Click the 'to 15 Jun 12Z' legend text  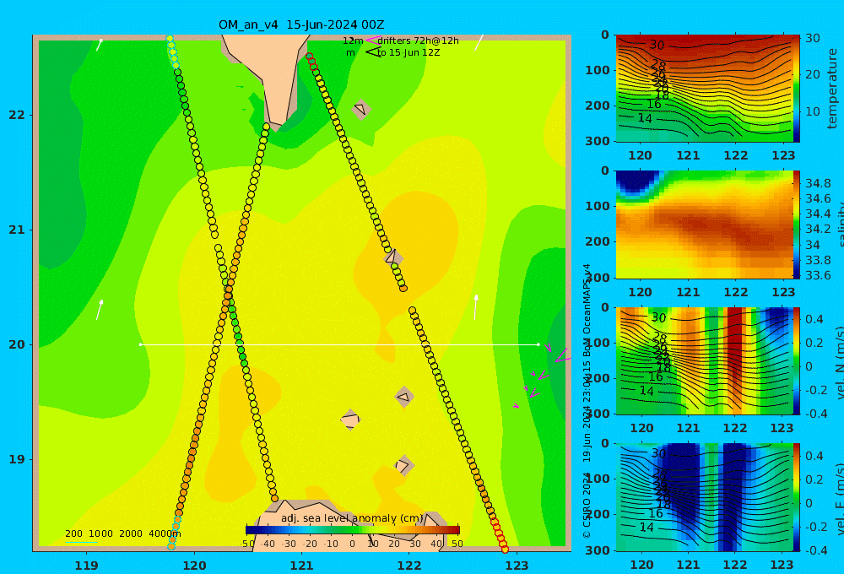click(408, 53)
